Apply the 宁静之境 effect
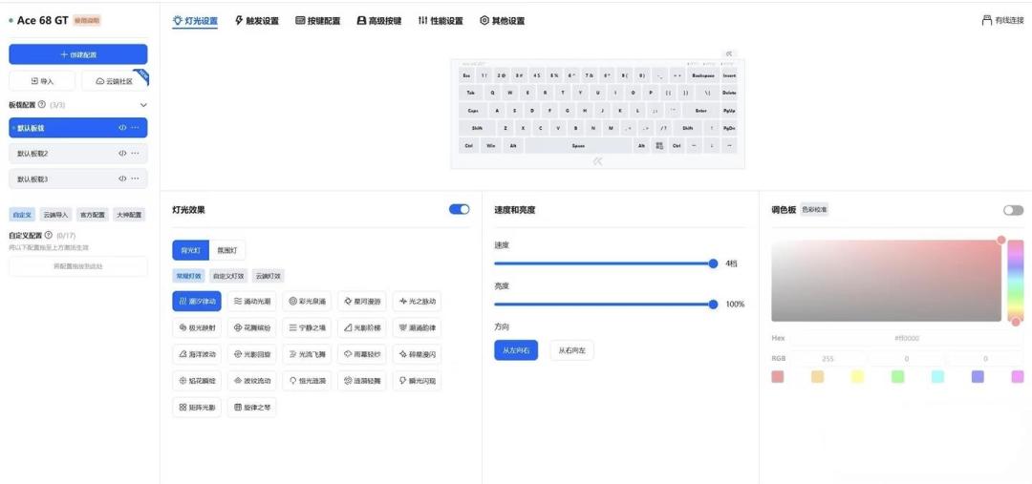1032x484 pixels. 308,327
